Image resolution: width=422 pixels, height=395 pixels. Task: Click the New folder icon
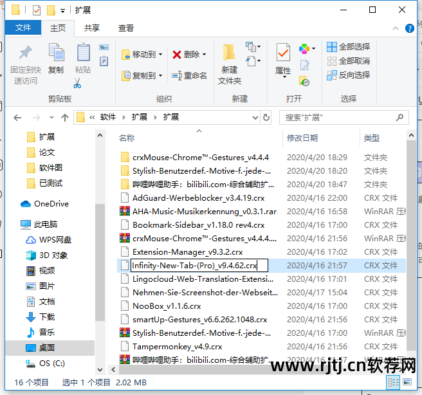point(229,53)
